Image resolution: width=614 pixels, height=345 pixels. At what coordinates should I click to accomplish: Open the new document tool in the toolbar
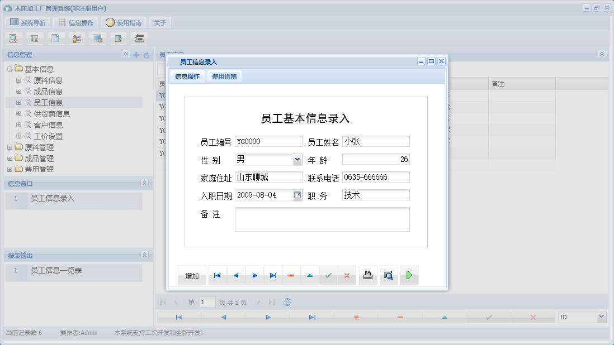tap(55, 38)
